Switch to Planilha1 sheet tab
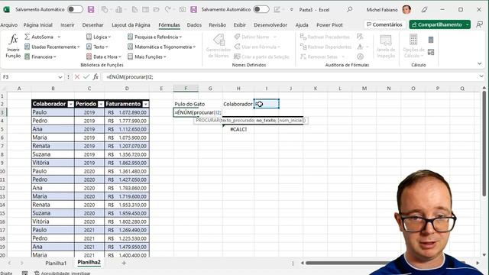Screen dimensions: 489x275 pyautogui.click(x=56, y=263)
